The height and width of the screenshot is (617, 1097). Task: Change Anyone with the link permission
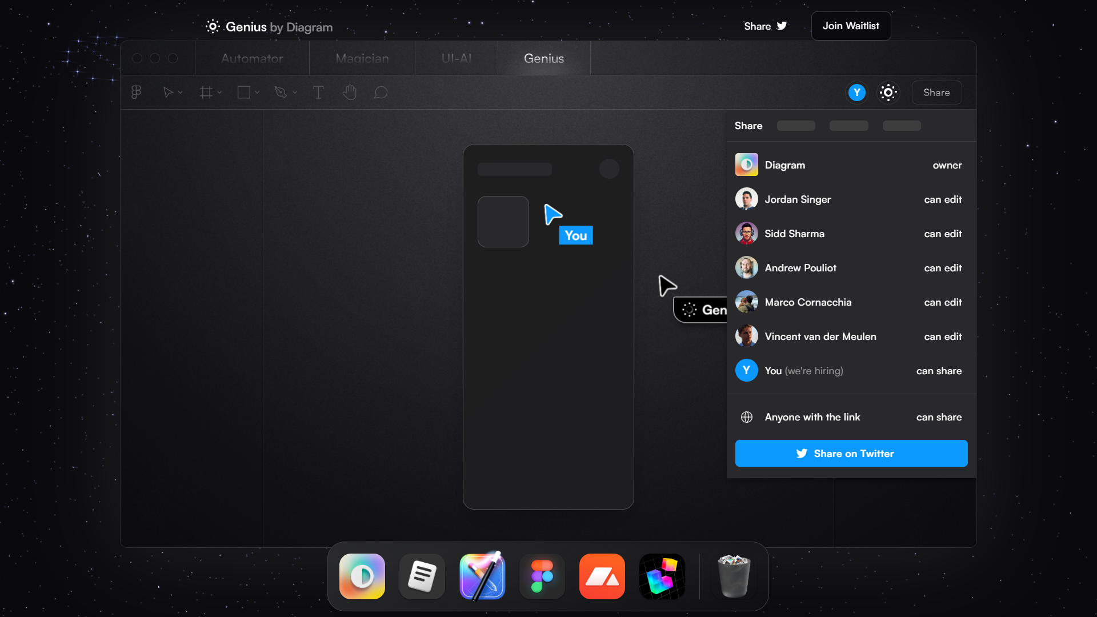(939, 417)
